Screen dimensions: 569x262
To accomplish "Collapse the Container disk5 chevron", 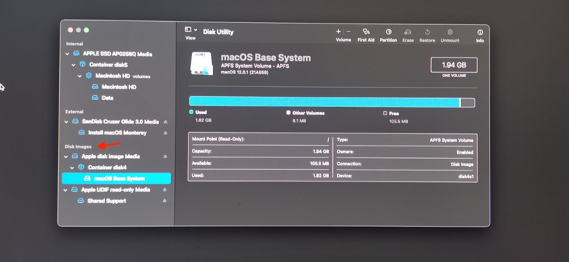I will [x=74, y=65].
